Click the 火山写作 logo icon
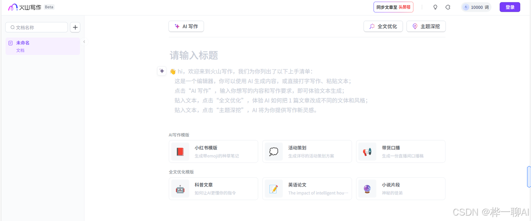The height and width of the screenshot is (221, 531). pyautogui.click(x=13, y=7)
